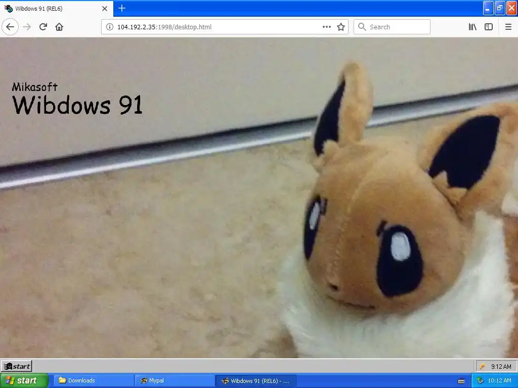
Task: Open the Windows XP green start button
Action: (24, 380)
